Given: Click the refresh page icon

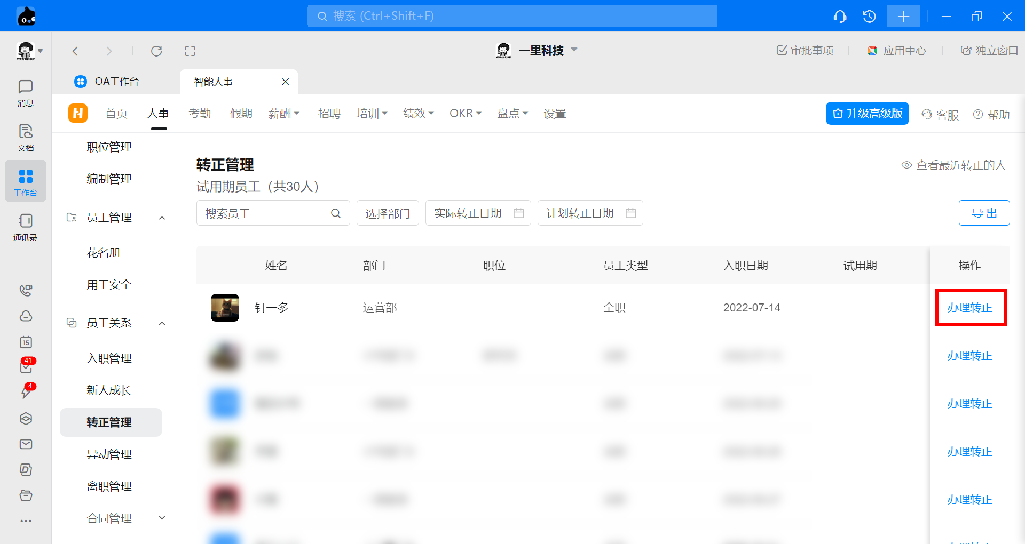Looking at the screenshot, I should [156, 51].
